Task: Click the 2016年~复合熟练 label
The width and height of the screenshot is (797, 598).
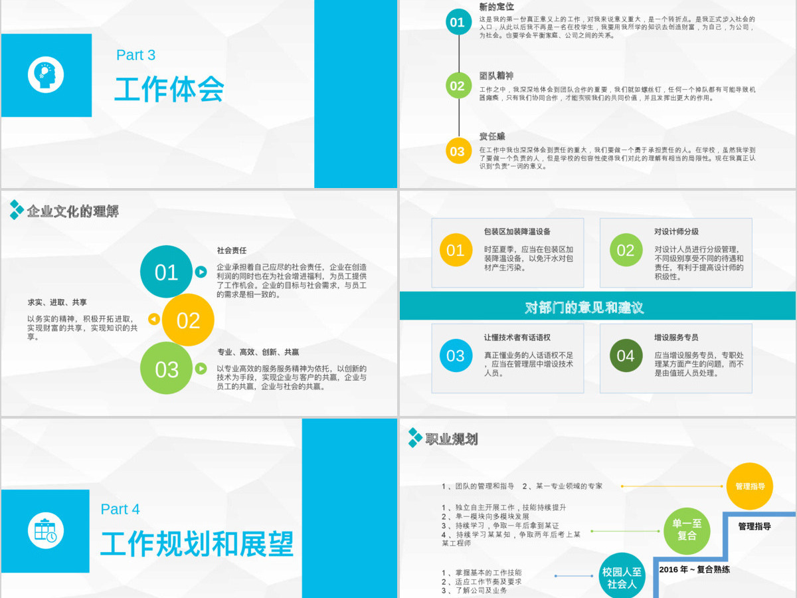Action: tap(695, 569)
